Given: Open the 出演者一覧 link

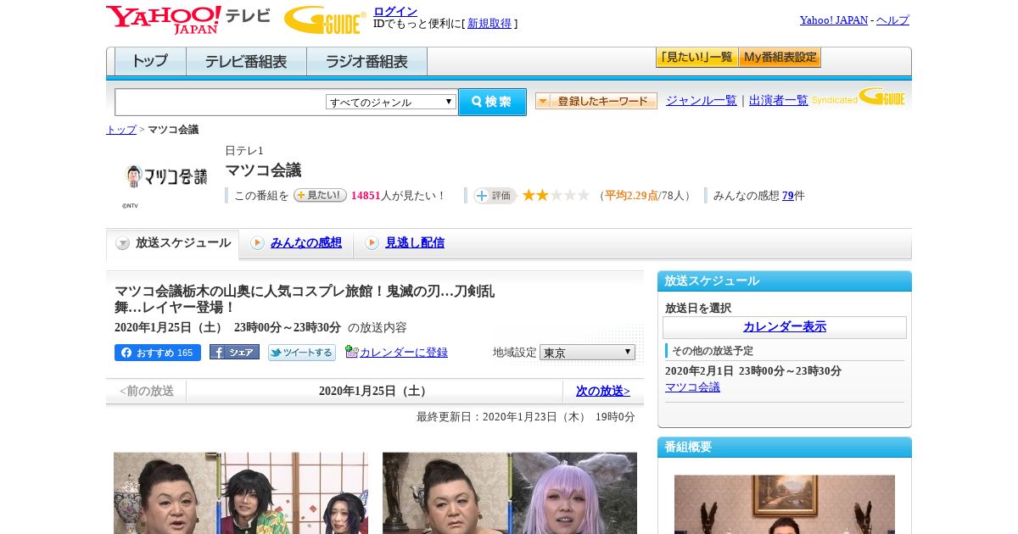Looking at the screenshot, I should coord(779,101).
